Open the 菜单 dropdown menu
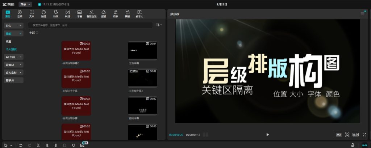371x148 pixels. (x=25, y=4)
